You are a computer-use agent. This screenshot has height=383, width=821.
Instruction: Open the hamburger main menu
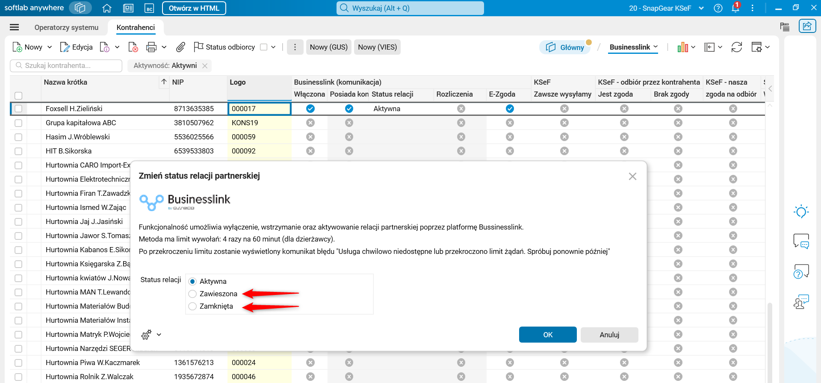tap(15, 27)
